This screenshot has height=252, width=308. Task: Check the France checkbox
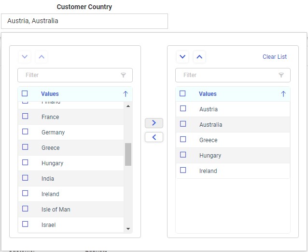pyautogui.click(x=25, y=116)
